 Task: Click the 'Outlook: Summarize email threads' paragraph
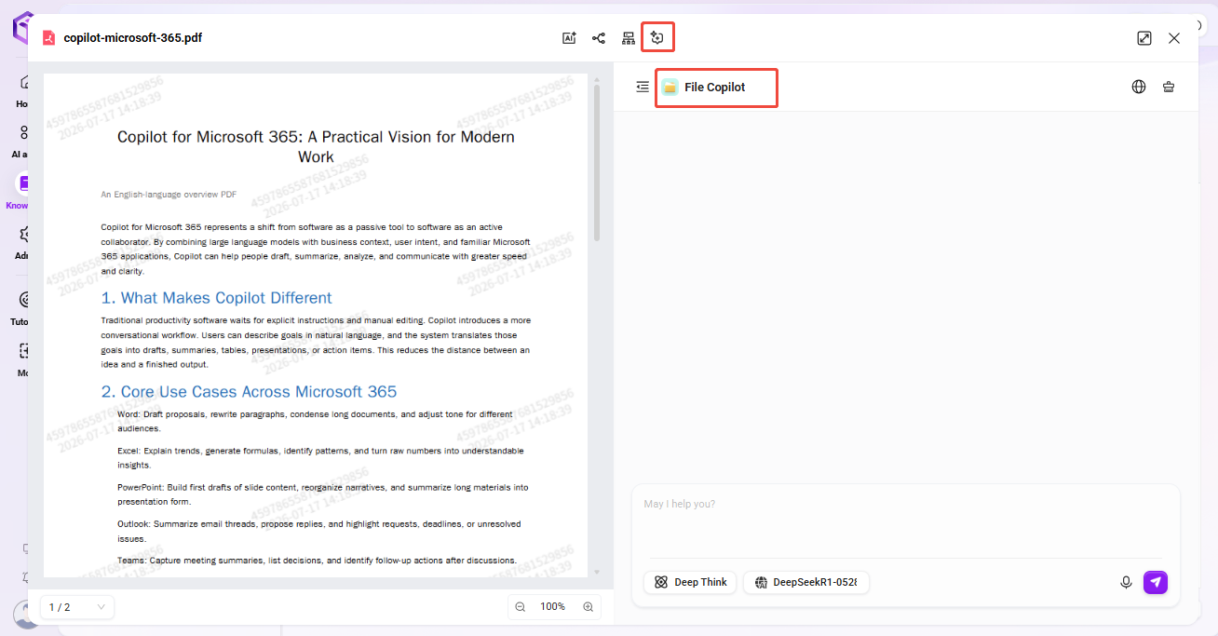(318, 531)
